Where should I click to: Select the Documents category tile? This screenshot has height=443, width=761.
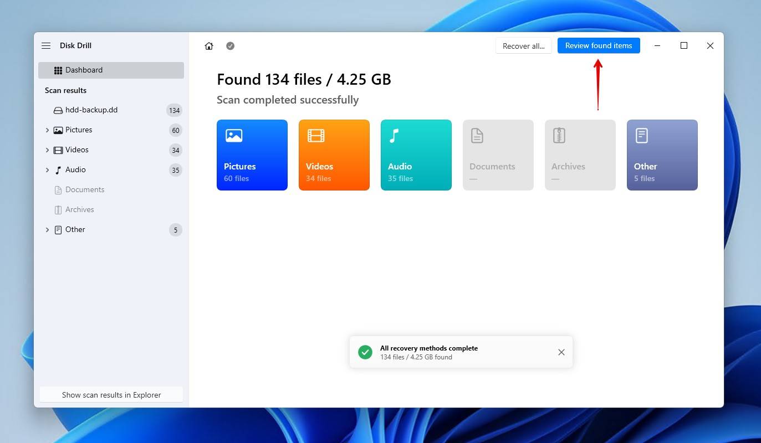498,155
